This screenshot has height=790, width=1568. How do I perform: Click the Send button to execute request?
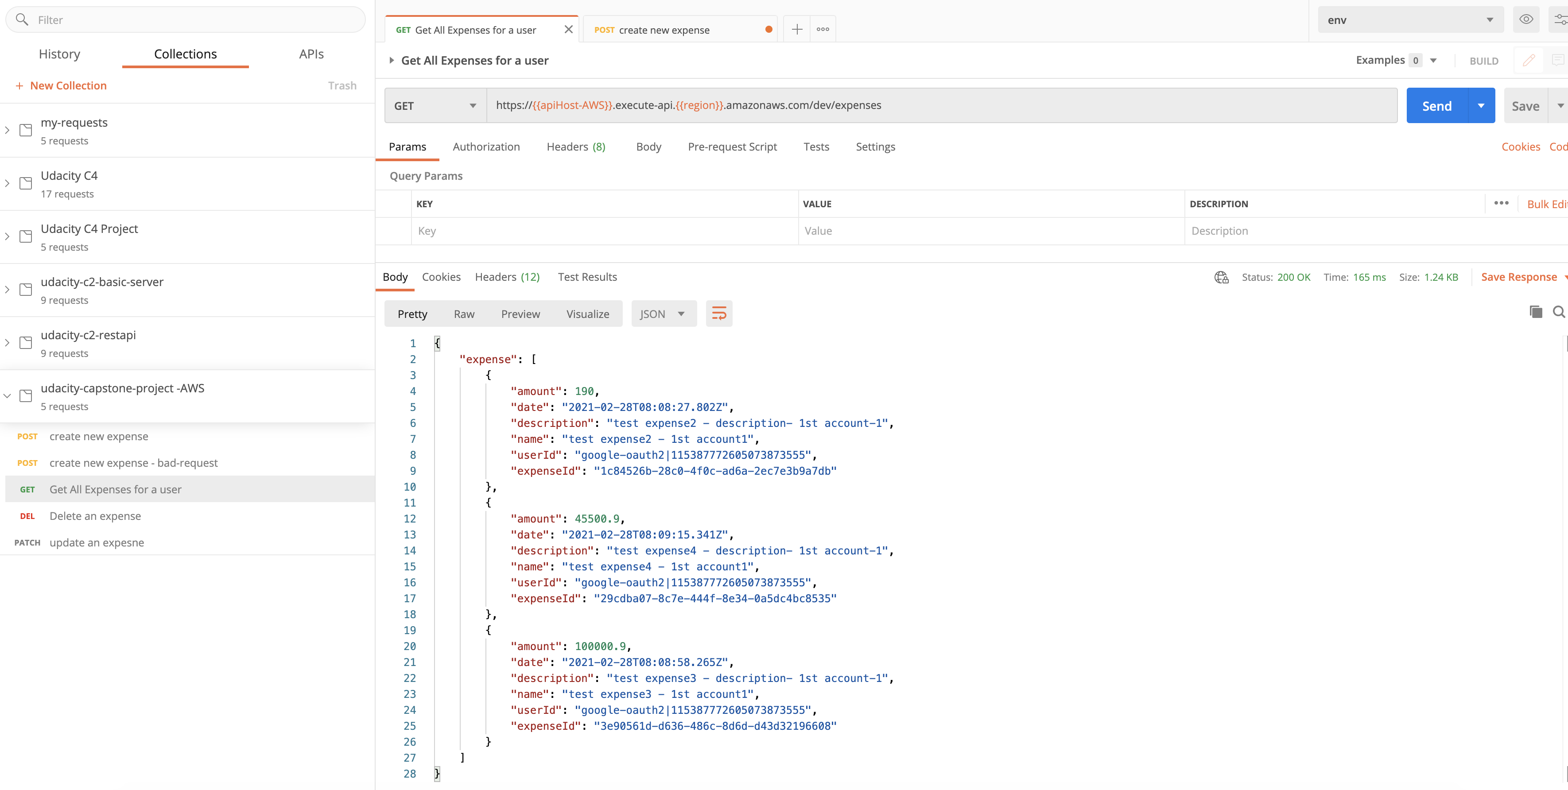coord(1436,105)
